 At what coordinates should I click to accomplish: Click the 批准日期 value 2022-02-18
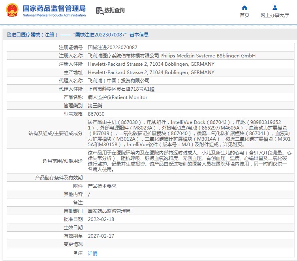(101, 219)
